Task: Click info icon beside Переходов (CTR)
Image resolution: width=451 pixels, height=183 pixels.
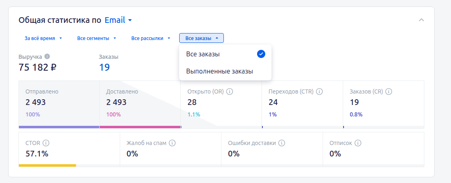Action: [x=319, y=91]
